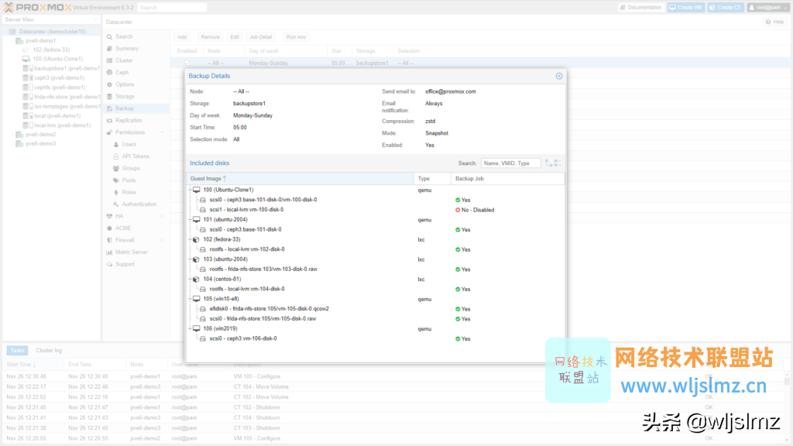Image resolution: width=793 pixels, height=446 pixels.
Task: Click monitor icon of 100 (Ubuntu-Clone1)
Action: [197, 190]
